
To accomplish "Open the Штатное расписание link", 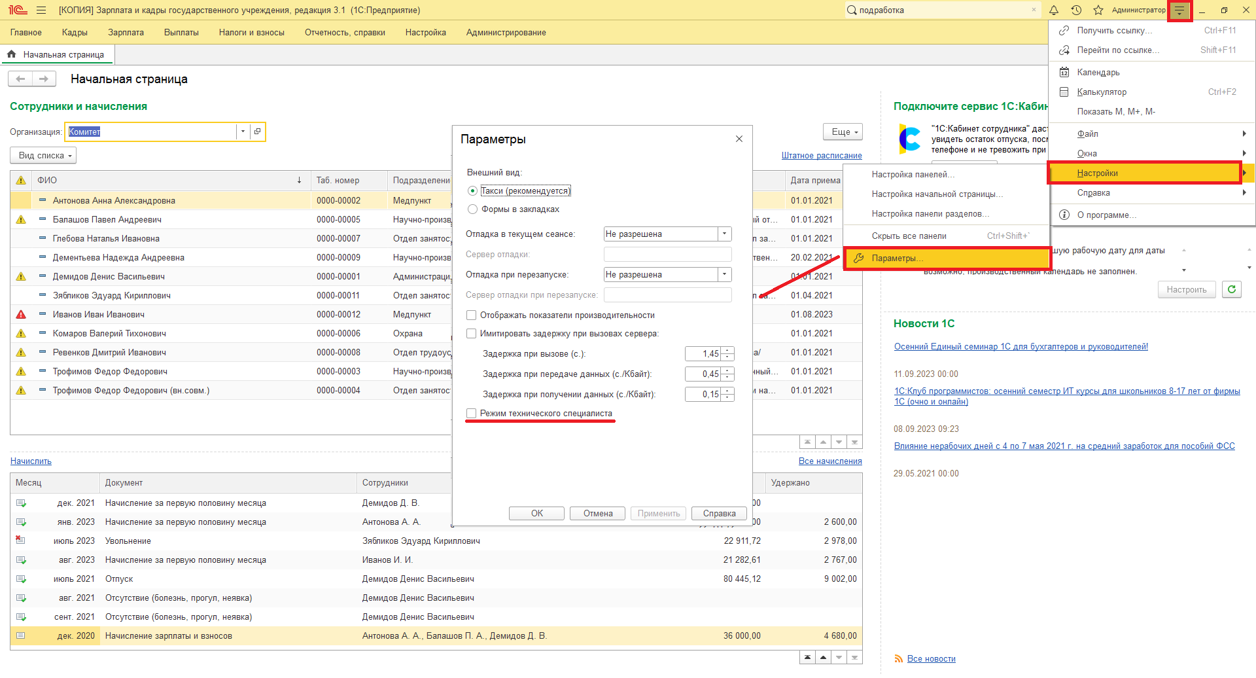I will [x=822, y=156].
